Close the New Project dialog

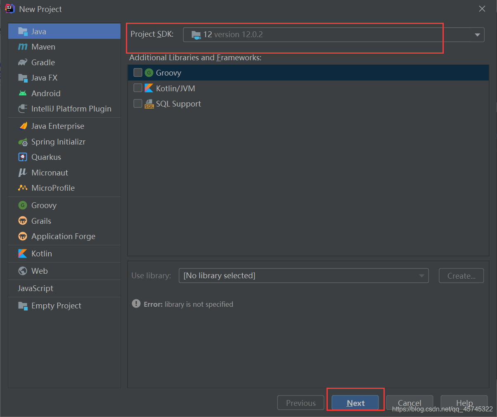point(482,9)
